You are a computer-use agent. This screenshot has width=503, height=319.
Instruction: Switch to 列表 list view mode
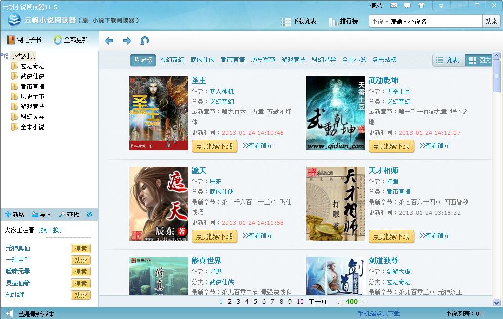[448, 60]
